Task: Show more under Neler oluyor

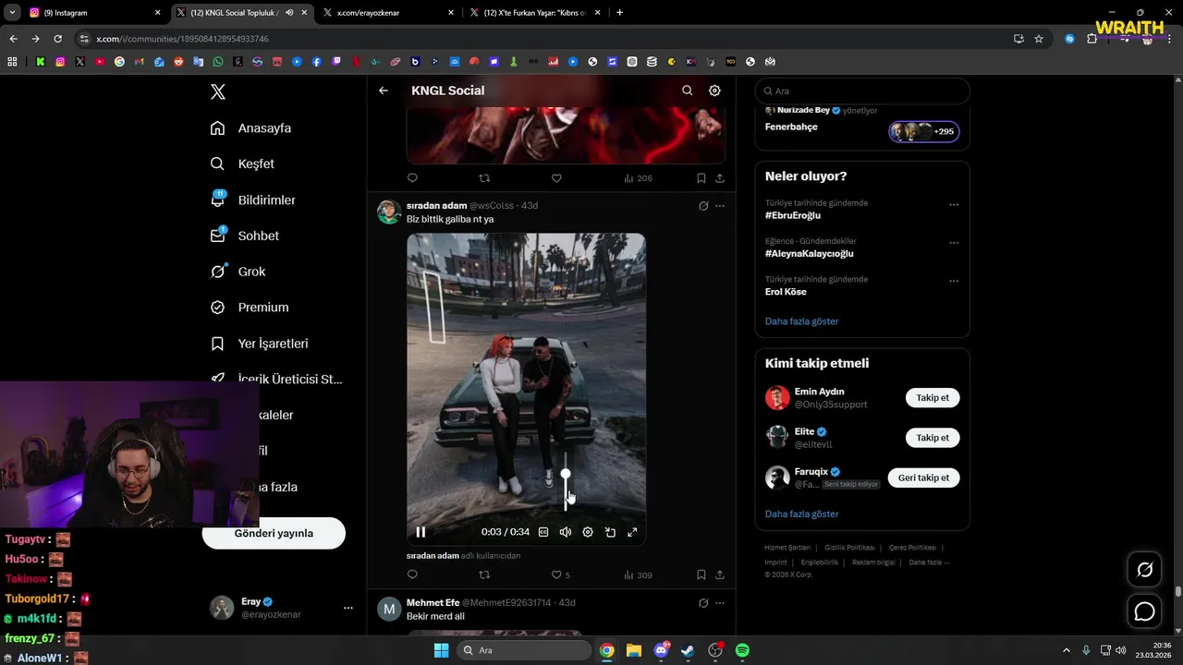Action: point(802,321)
